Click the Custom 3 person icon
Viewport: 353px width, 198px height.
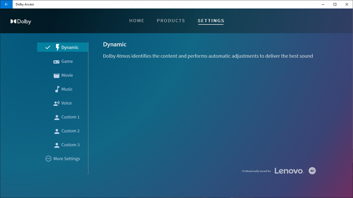click(x=57, y=145)
